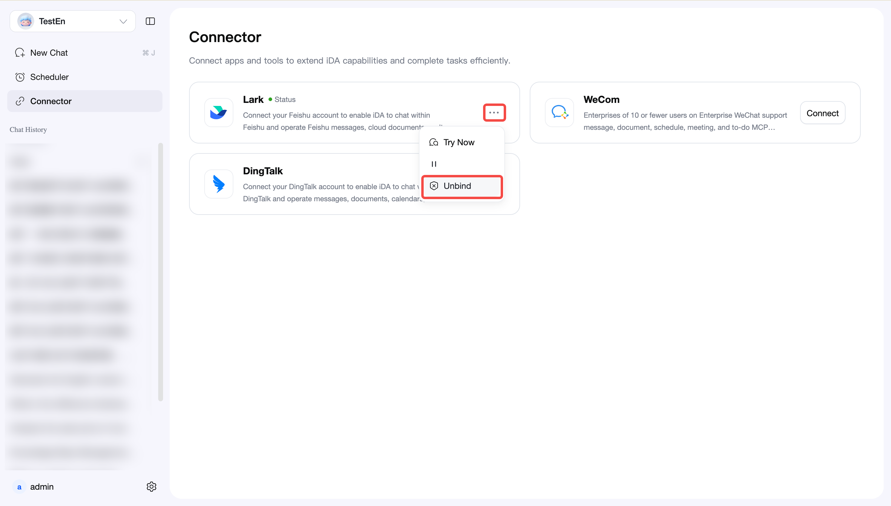Click the Lark app logo
The image size is (891, 506).
click(x=219, y=113)
